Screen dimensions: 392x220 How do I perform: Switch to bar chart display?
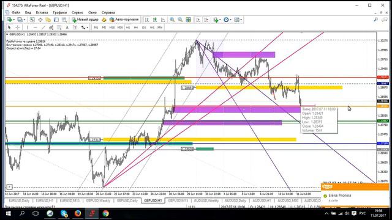pyautogui.click(x=147, y=20)
